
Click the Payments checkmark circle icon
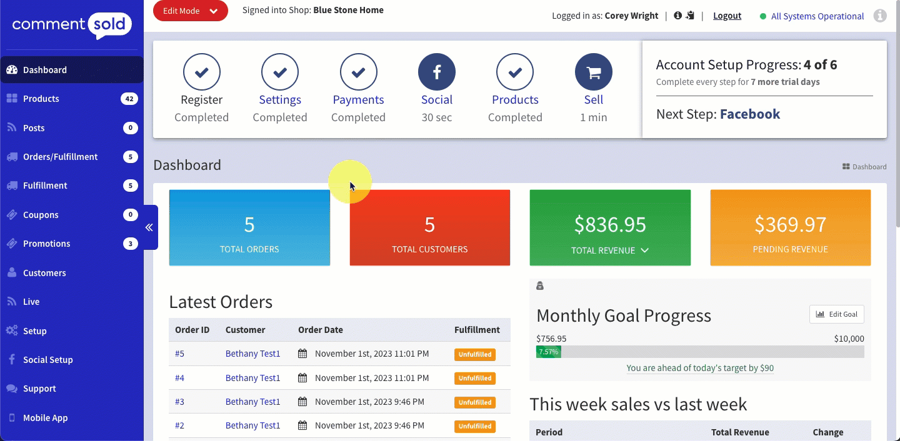pos(358,72)
